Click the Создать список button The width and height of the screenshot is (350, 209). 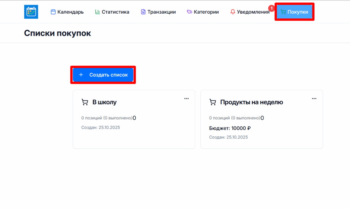103,74
